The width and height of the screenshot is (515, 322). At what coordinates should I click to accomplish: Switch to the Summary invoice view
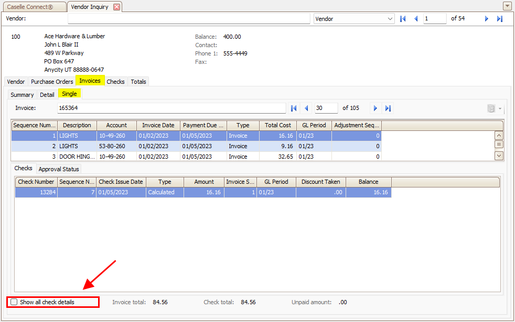tap(22, 94)
